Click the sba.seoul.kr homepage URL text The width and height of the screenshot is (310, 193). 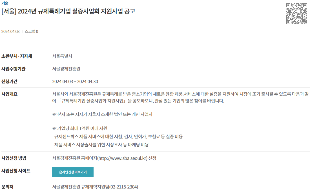pos(123,158)
